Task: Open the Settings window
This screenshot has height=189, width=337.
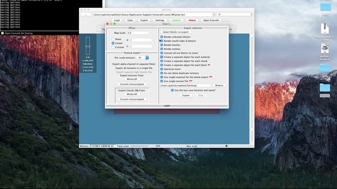Action: (160, 20)
